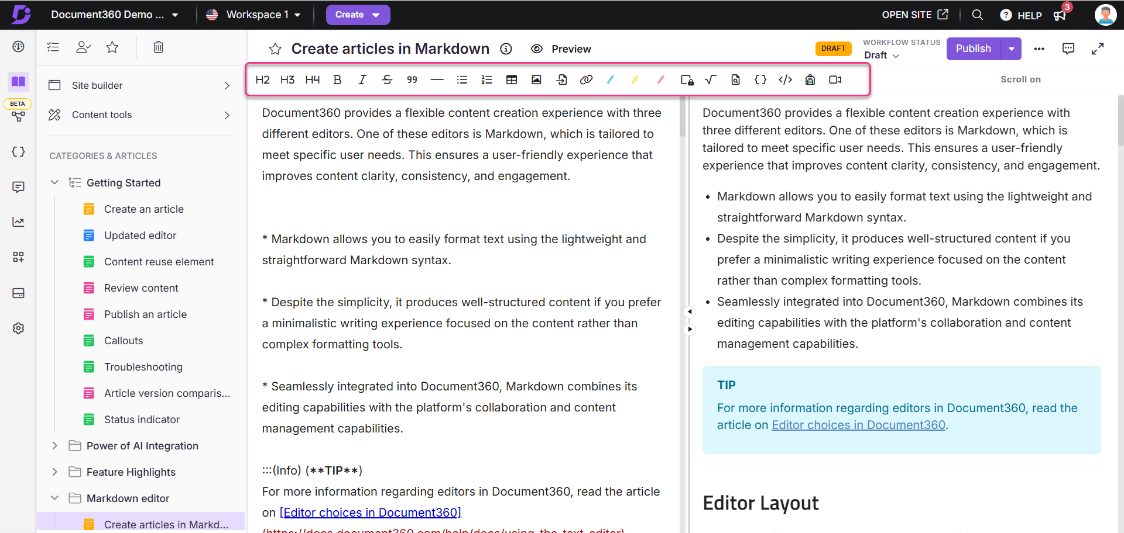Insert curly braces content reuse

(x=760, y=79)
